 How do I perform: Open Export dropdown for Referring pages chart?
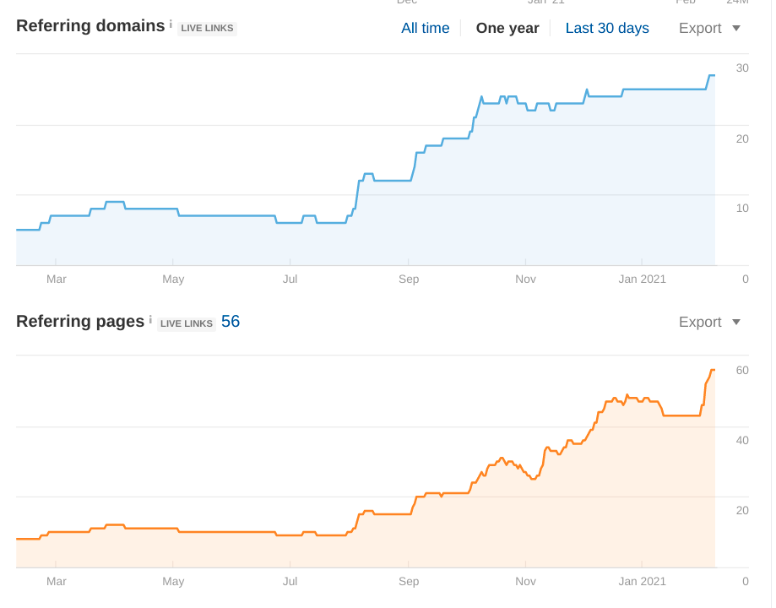(709, 322)
